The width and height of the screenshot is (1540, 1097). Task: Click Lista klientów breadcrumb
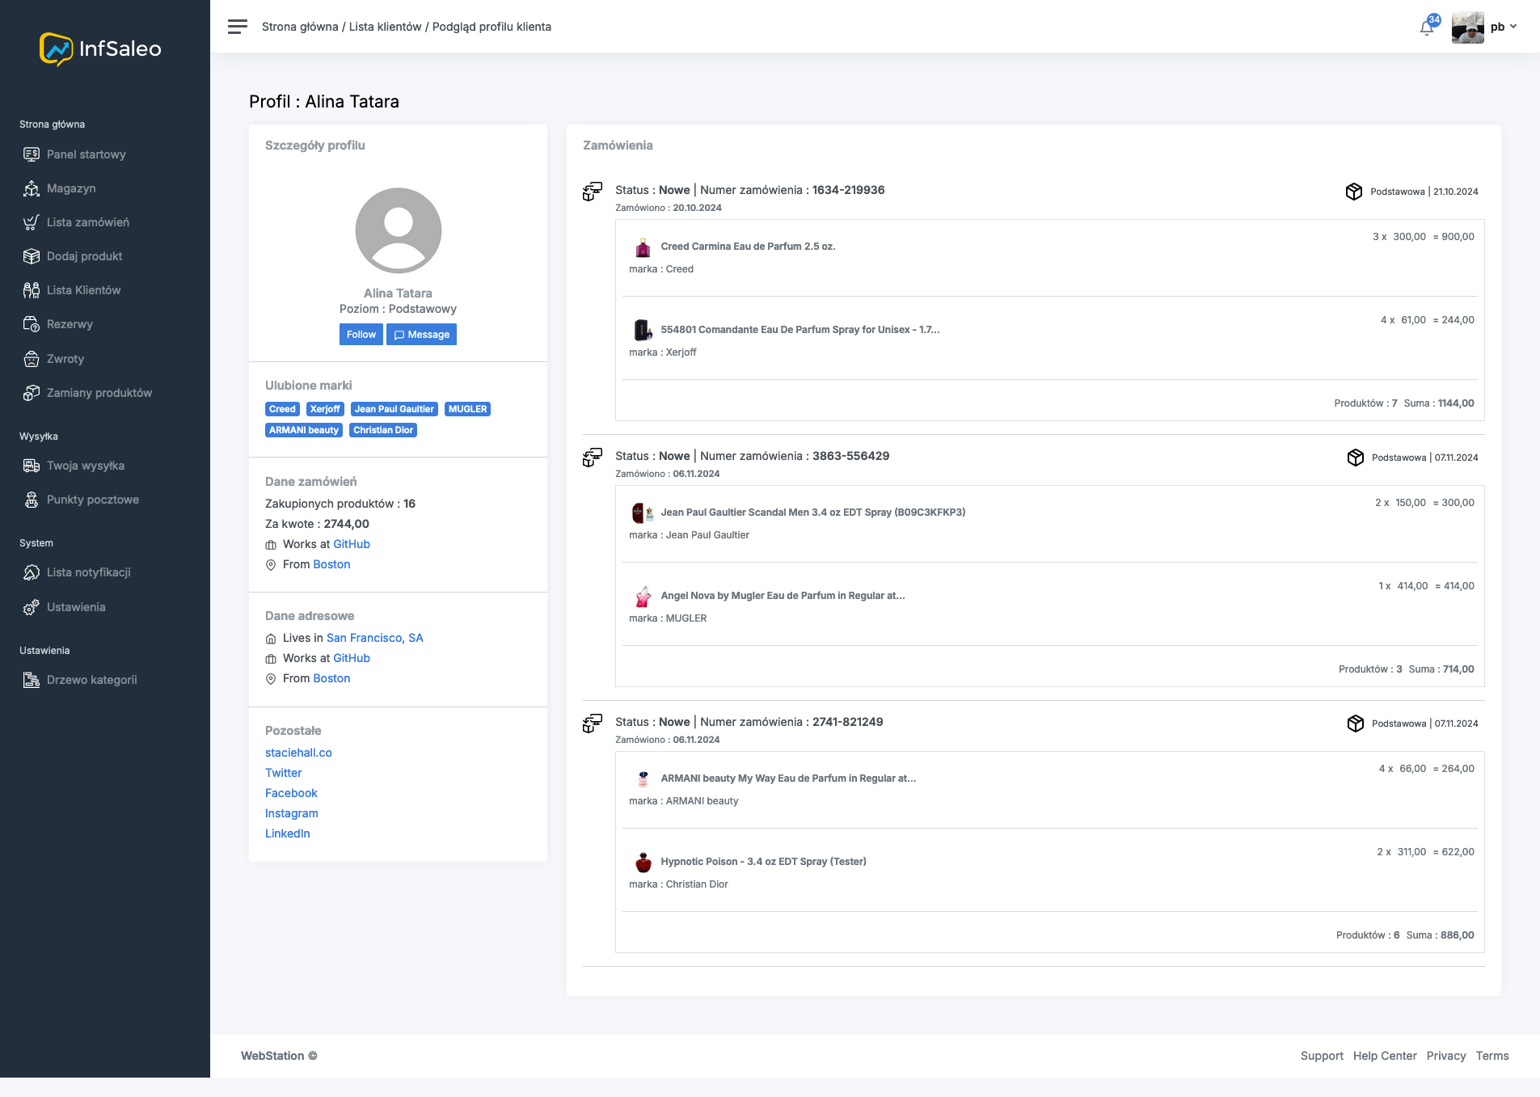point(385,27)
